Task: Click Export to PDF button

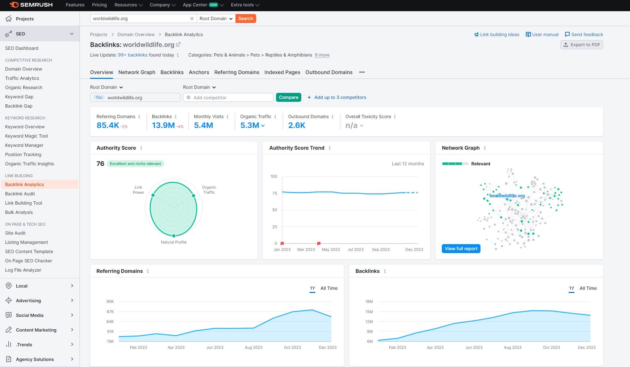Action: click(x=581, y=45)
